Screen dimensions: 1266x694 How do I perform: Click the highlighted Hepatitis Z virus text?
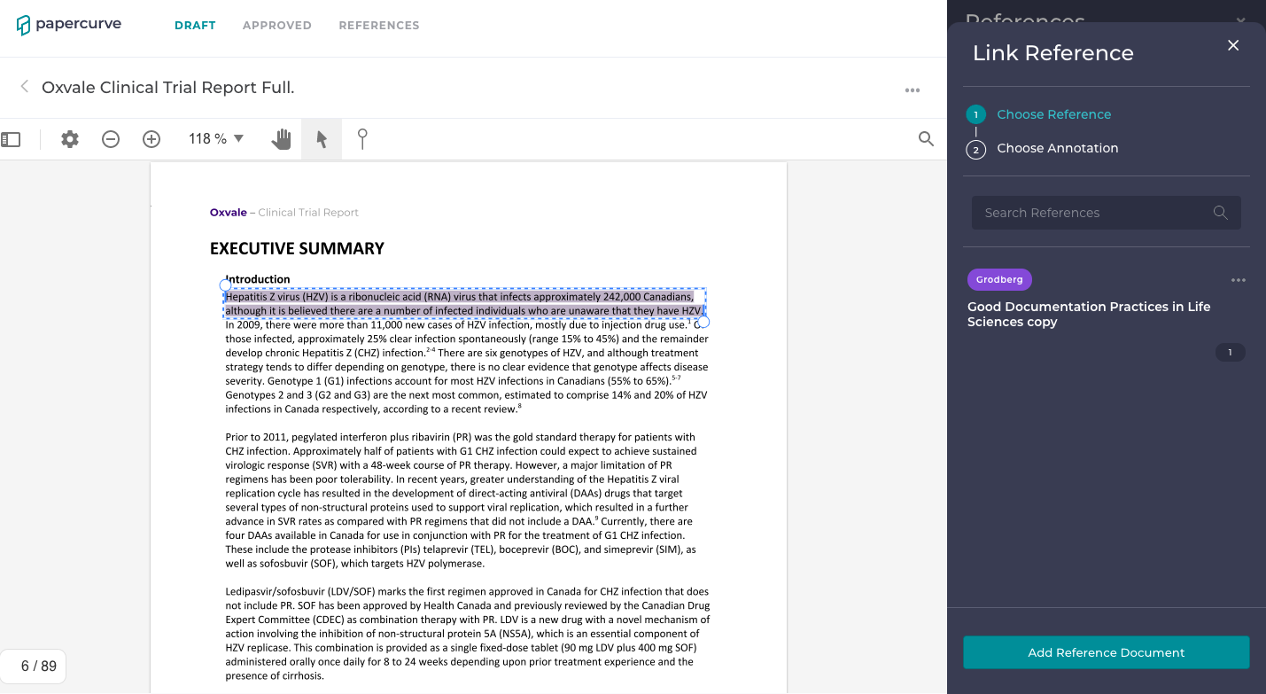[x=464, y=304]
